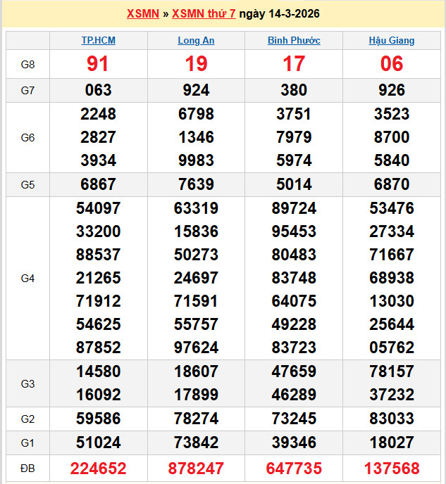Select the red G8 number 91

pos(98,65)
